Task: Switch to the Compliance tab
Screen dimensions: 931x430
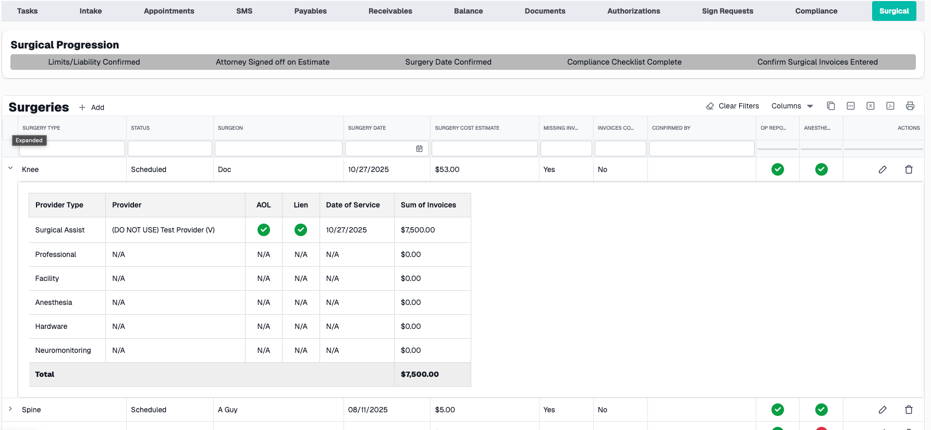Action: 816,11
